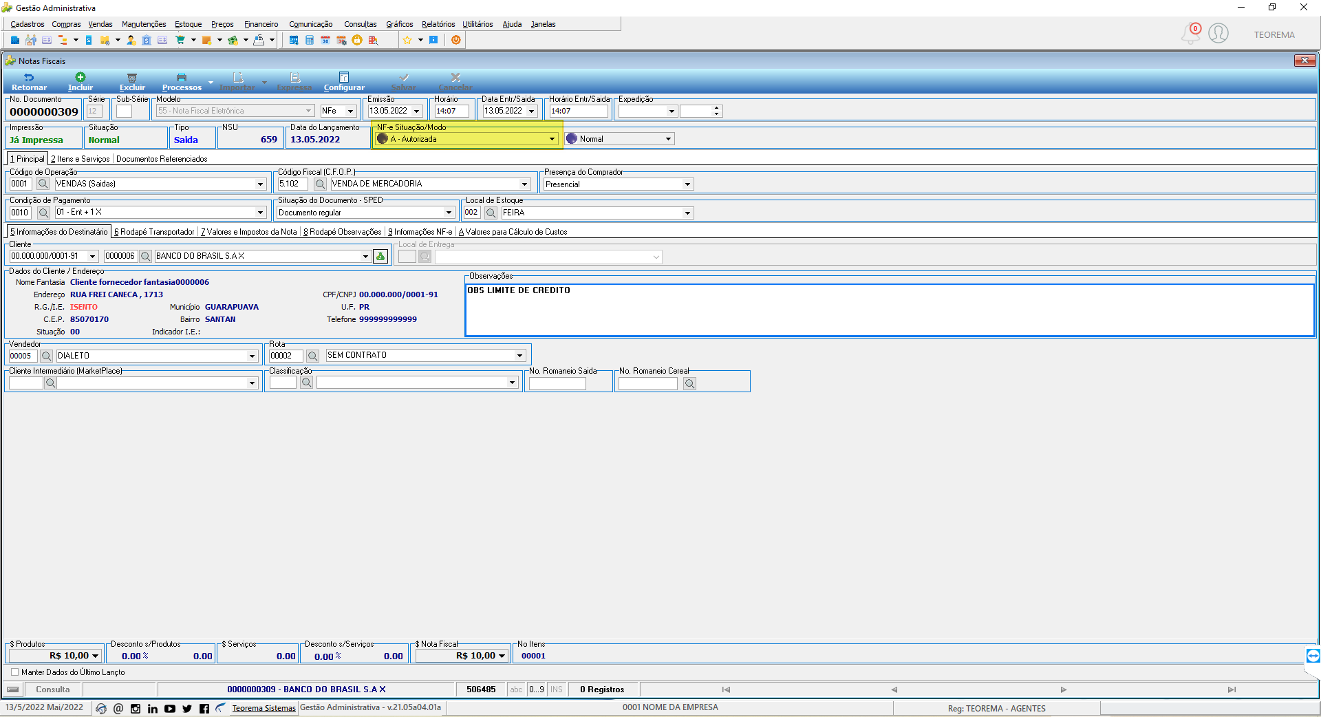Click the blue info toolbar icon
This screenshot has width=1321, height=717.
click(x=433, y=40)
